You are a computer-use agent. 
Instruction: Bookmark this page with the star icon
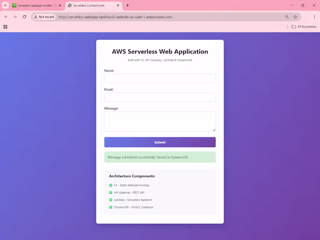click(x=295, y=17)
